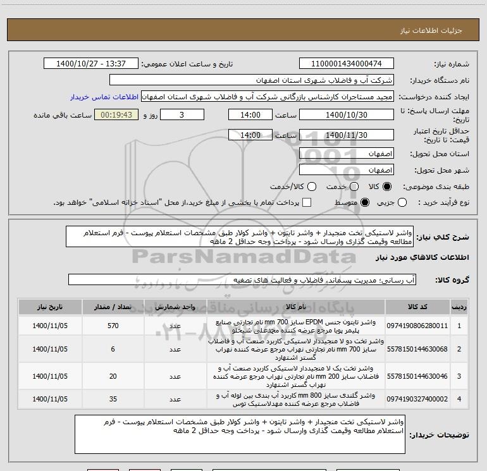Click the quantity cell 570
The image size is (487, 471).
point(113,326)
